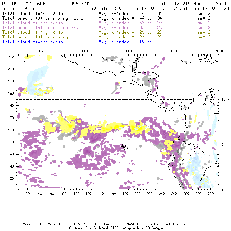Click the "44 levels," text
The image size is (231, 231).
(176, 224)
